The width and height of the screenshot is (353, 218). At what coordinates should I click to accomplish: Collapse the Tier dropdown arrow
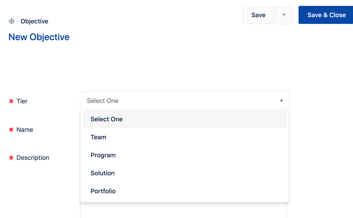coord(282,100)
